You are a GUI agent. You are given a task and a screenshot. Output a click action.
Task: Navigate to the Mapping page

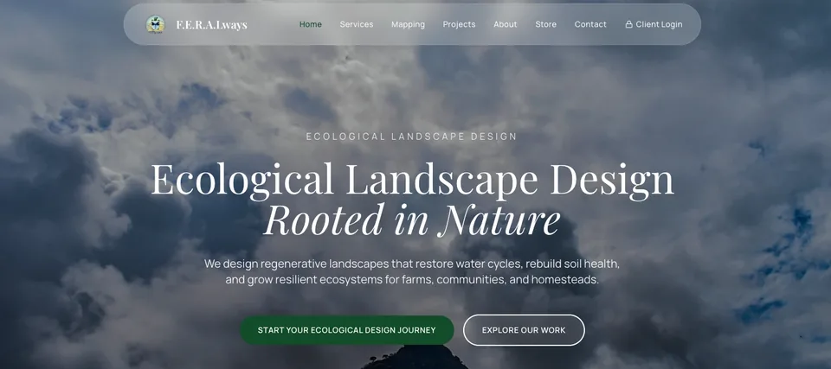coord(408,24)
